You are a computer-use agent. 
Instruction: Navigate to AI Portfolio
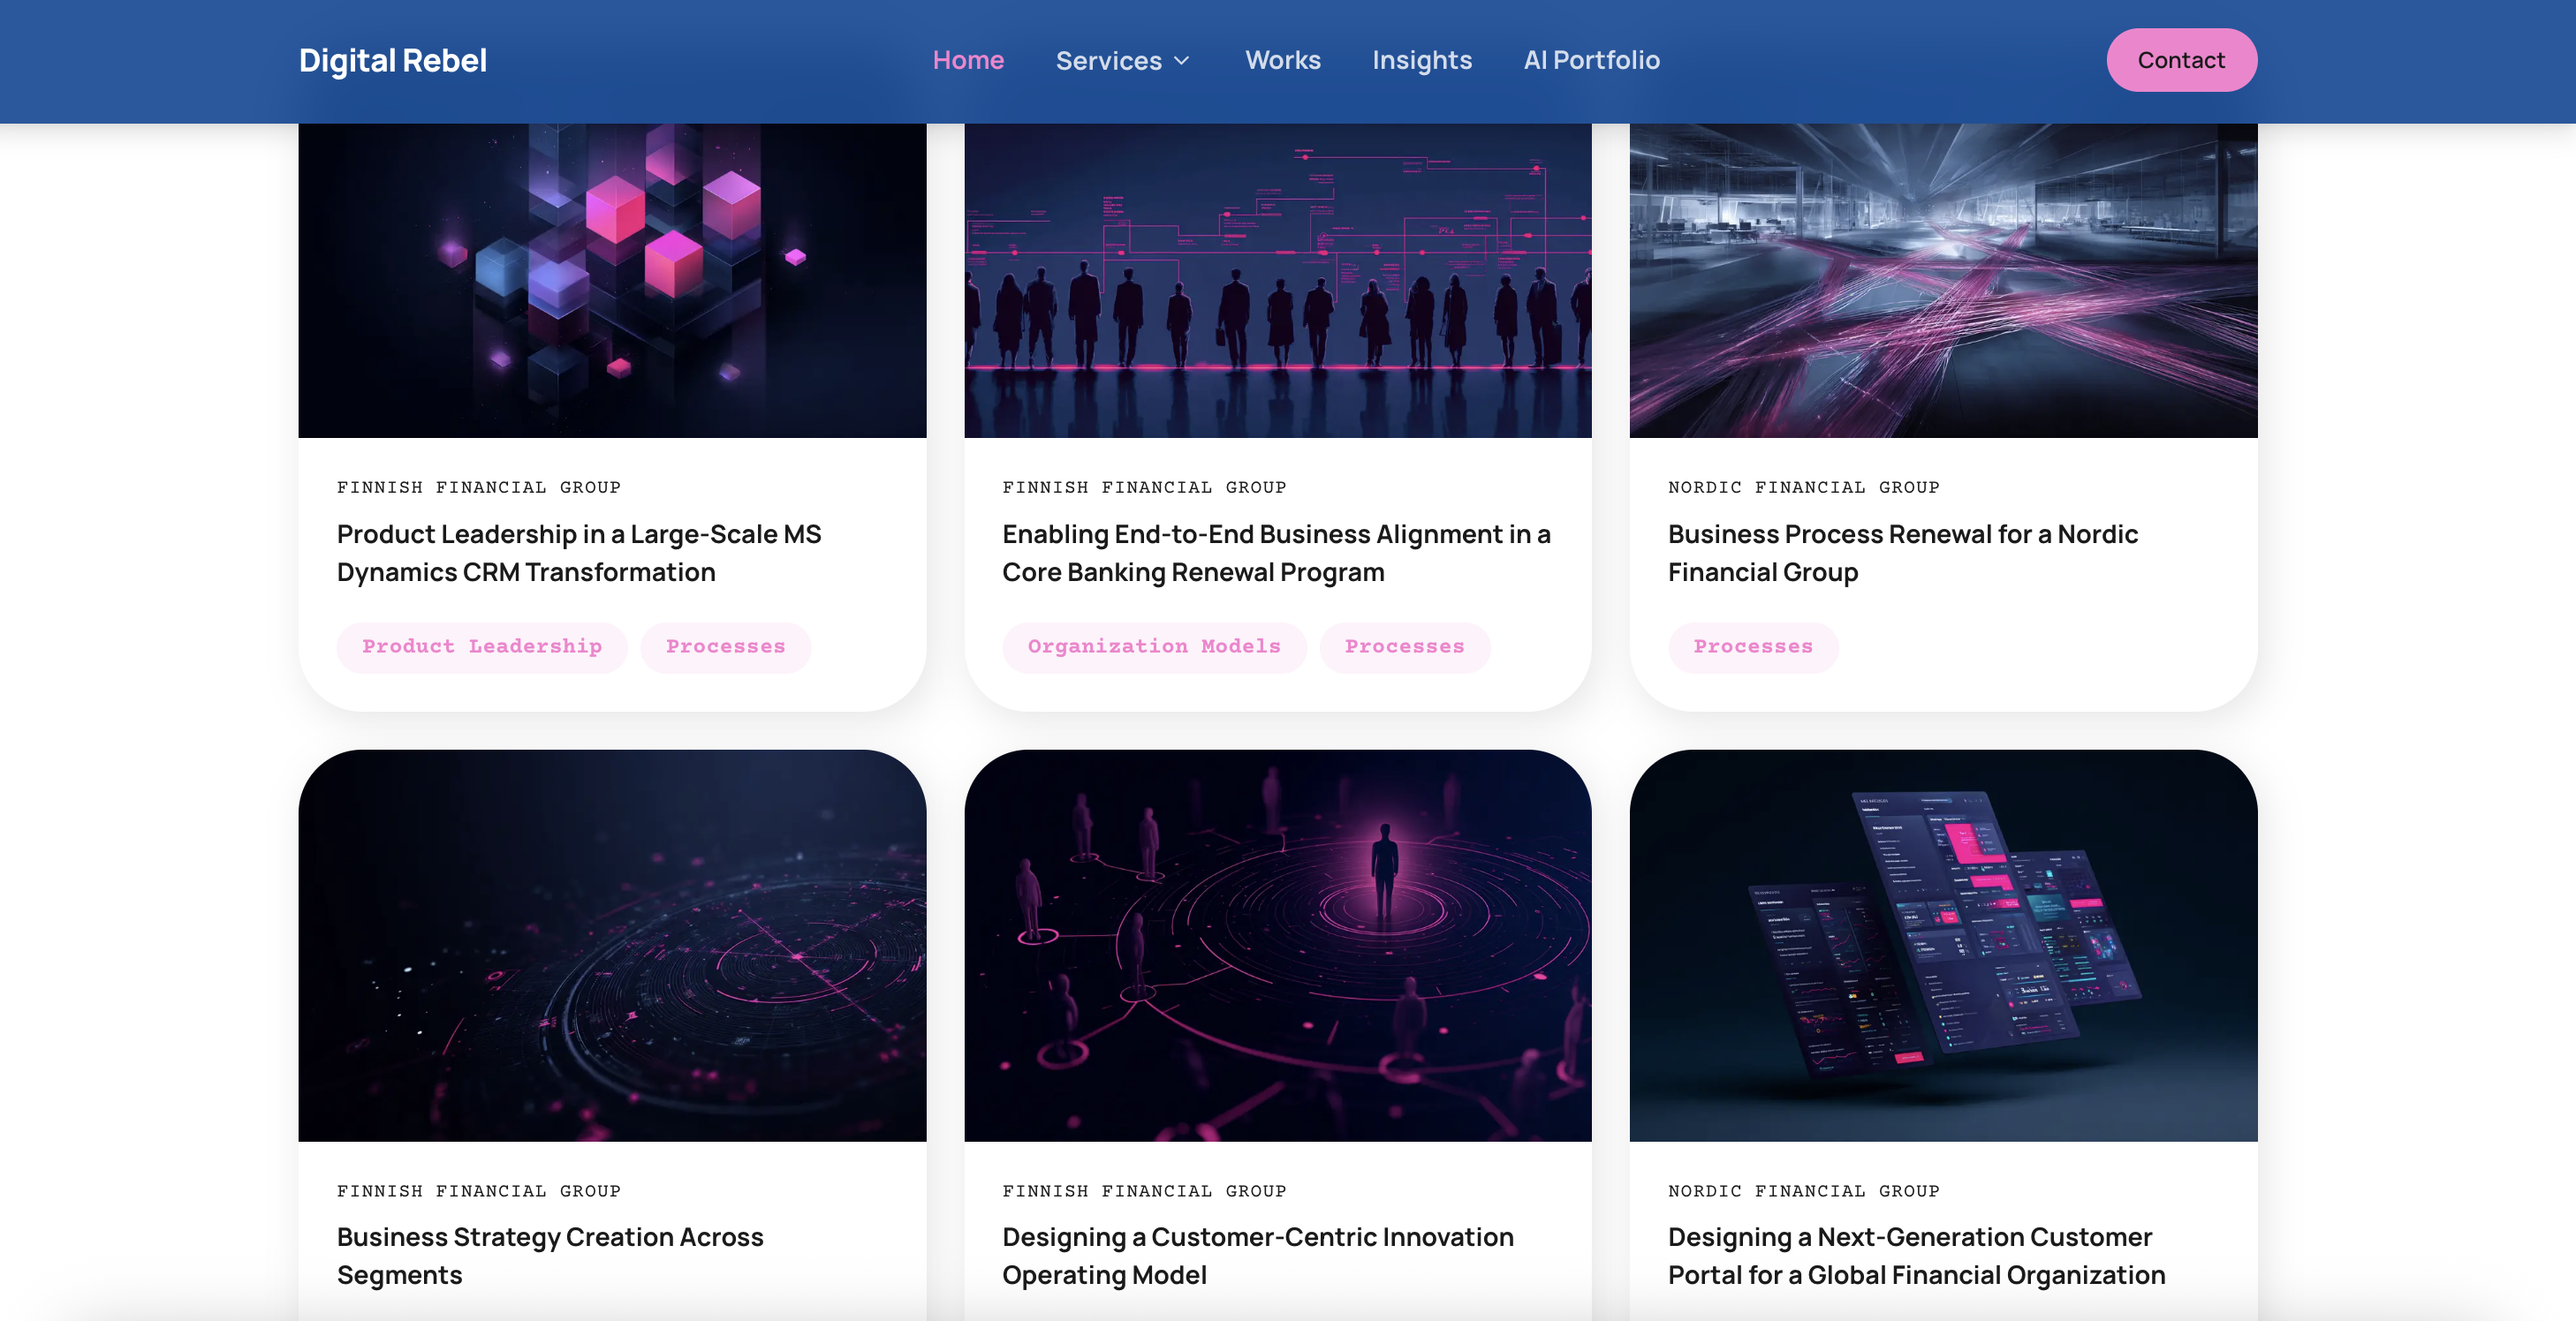[x=1590, y=61]
